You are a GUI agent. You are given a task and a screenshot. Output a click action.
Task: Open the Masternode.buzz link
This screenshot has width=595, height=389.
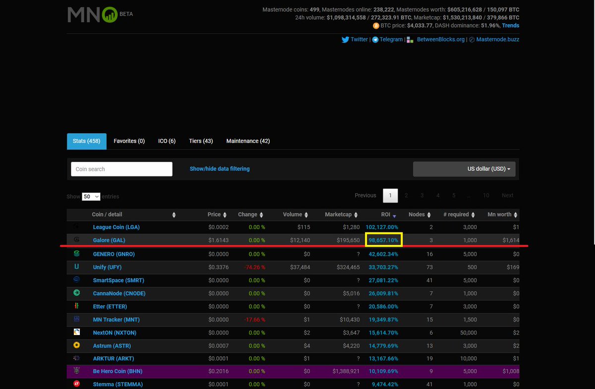click(498, 40)
